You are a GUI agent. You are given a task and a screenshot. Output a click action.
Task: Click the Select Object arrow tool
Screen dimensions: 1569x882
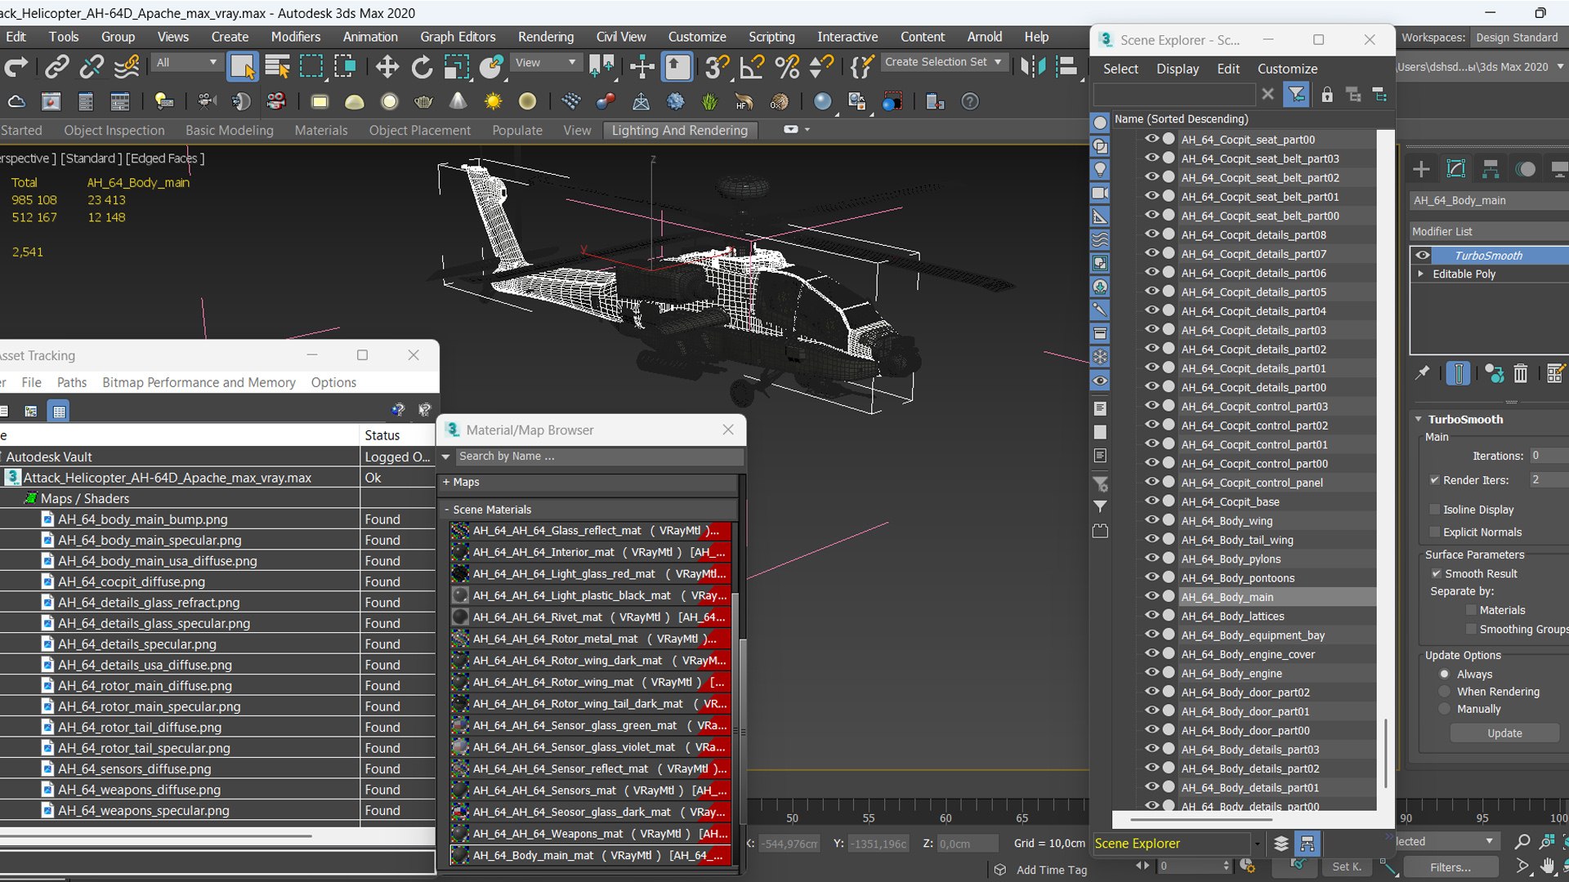tap(242, 67)
